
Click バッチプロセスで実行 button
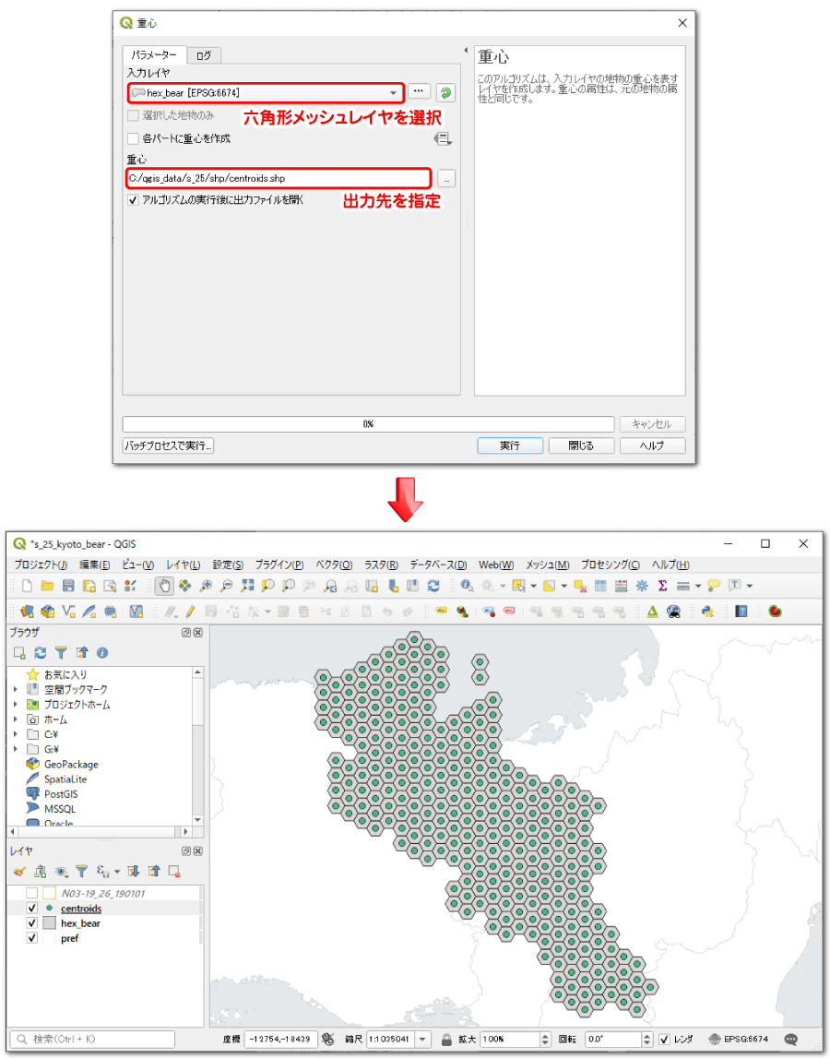[x=168, y=446]
